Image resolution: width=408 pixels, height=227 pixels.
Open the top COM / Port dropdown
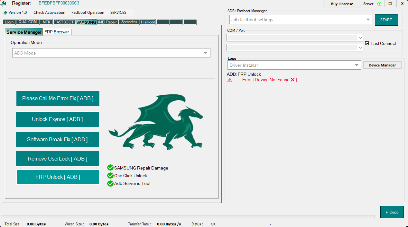360,38
